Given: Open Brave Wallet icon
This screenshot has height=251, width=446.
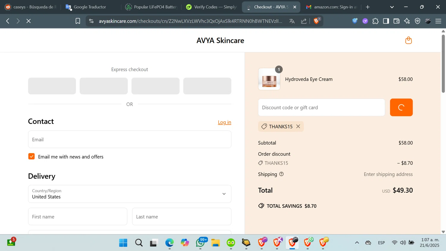Looking at the screenshot, I should coord(396,21).
